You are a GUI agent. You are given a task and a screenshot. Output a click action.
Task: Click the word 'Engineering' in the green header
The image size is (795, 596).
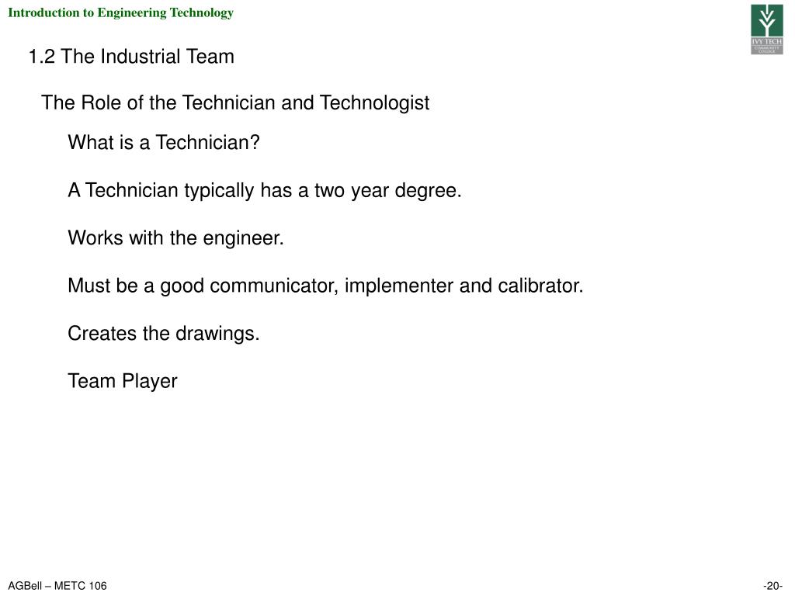pos(132,12)
